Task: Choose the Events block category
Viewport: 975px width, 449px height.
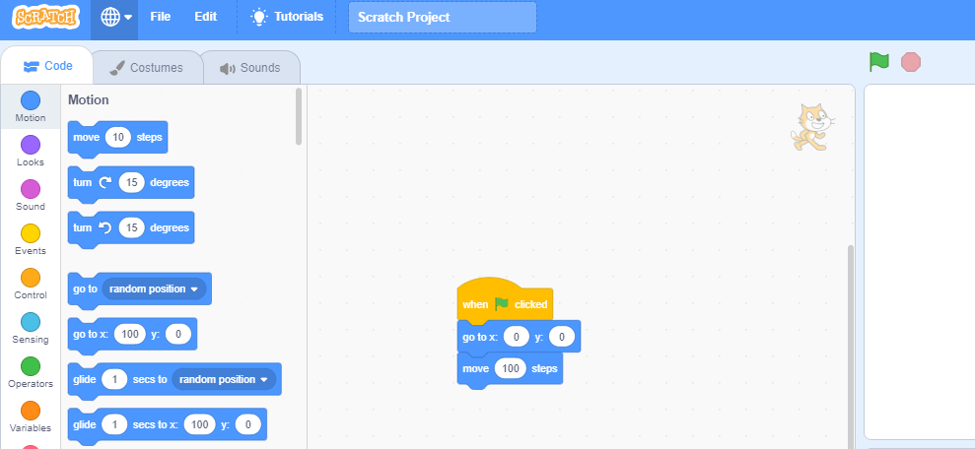Action: [x=31, y=234]
